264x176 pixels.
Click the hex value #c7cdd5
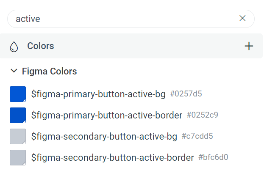tap(197, 136)
